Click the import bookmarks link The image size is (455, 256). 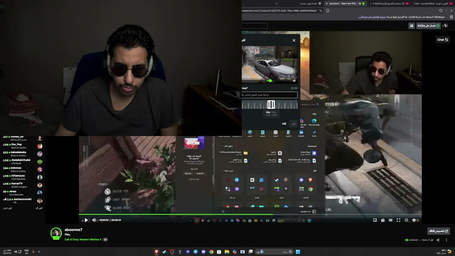[372, 17]
